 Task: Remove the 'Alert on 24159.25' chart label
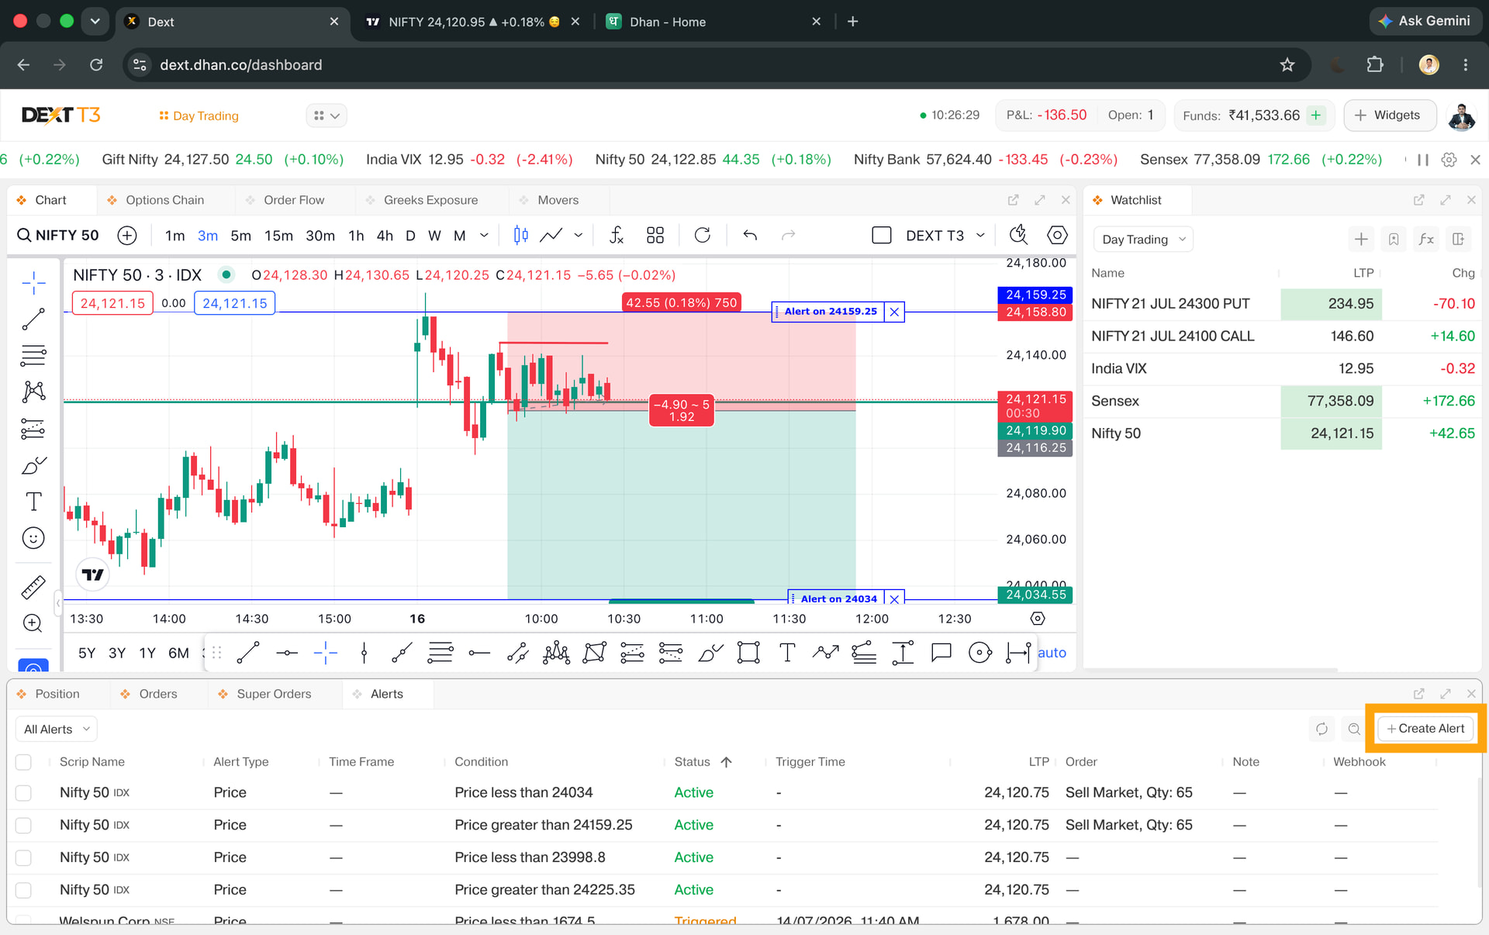coord(894,312)
